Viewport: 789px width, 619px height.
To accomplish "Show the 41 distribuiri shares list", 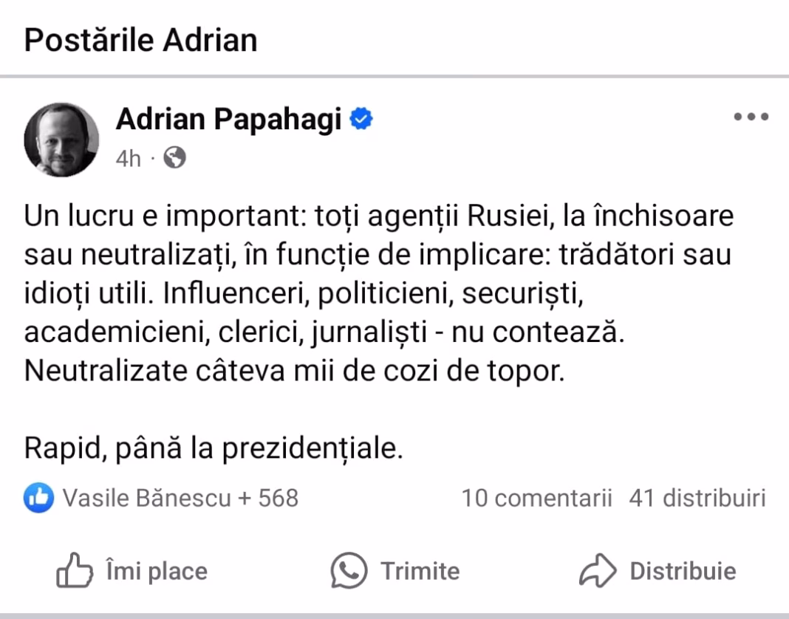I will [x=697, y=499].
